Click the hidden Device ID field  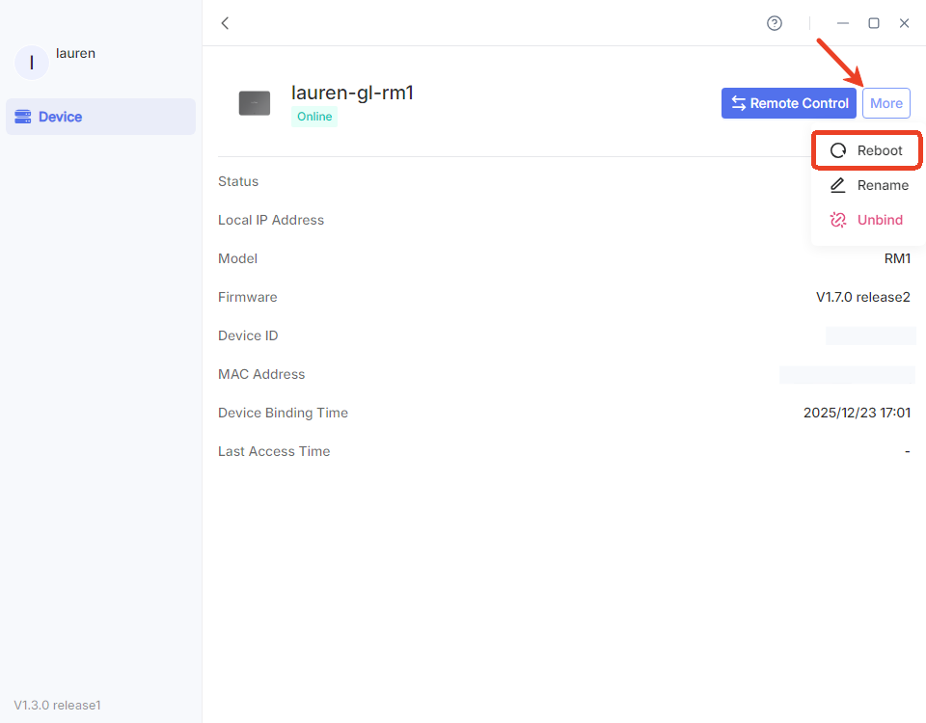click(870, 335)
